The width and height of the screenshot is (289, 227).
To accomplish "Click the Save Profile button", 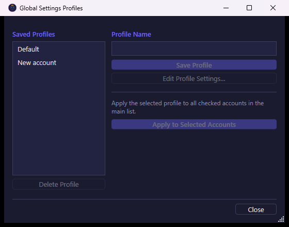I will coord(194,65).
